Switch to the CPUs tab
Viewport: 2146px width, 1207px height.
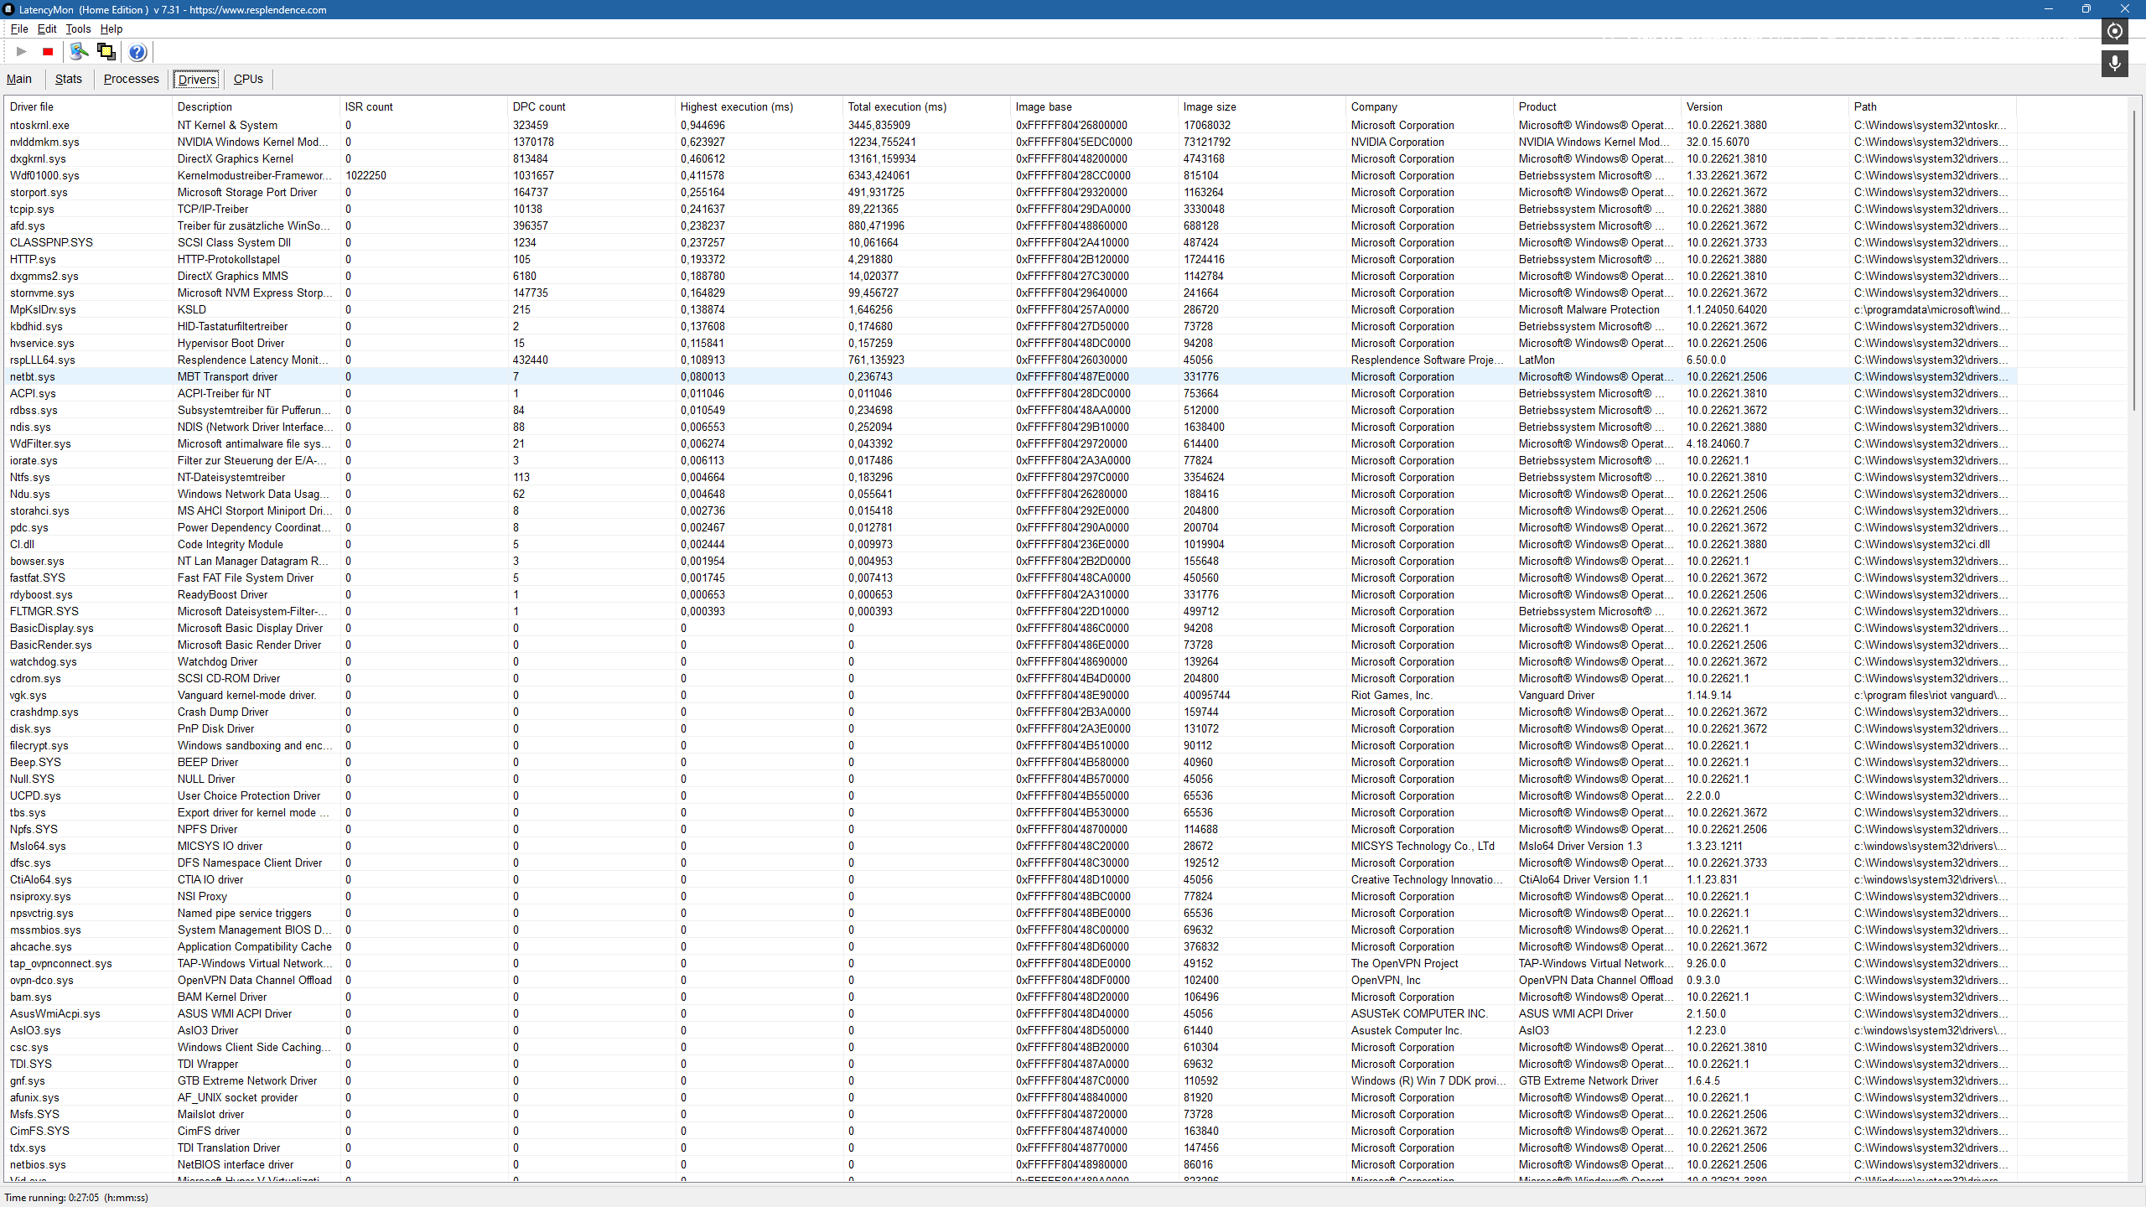248,79
